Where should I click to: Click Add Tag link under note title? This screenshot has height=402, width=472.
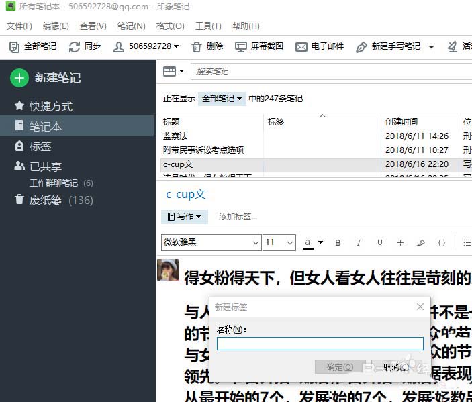[238, 217]
